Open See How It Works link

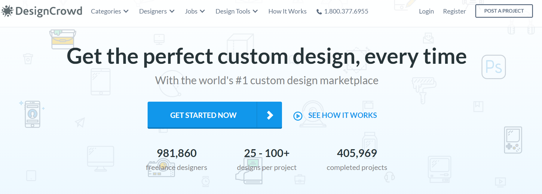coord(342,115)
